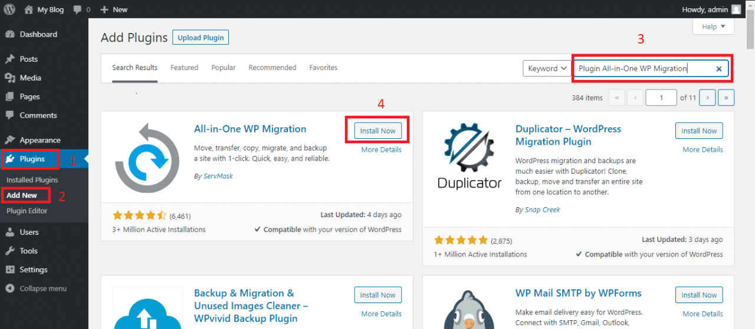755x329 pixels.
Task: Click the plus New icon in admin bar
Action: 104,9
